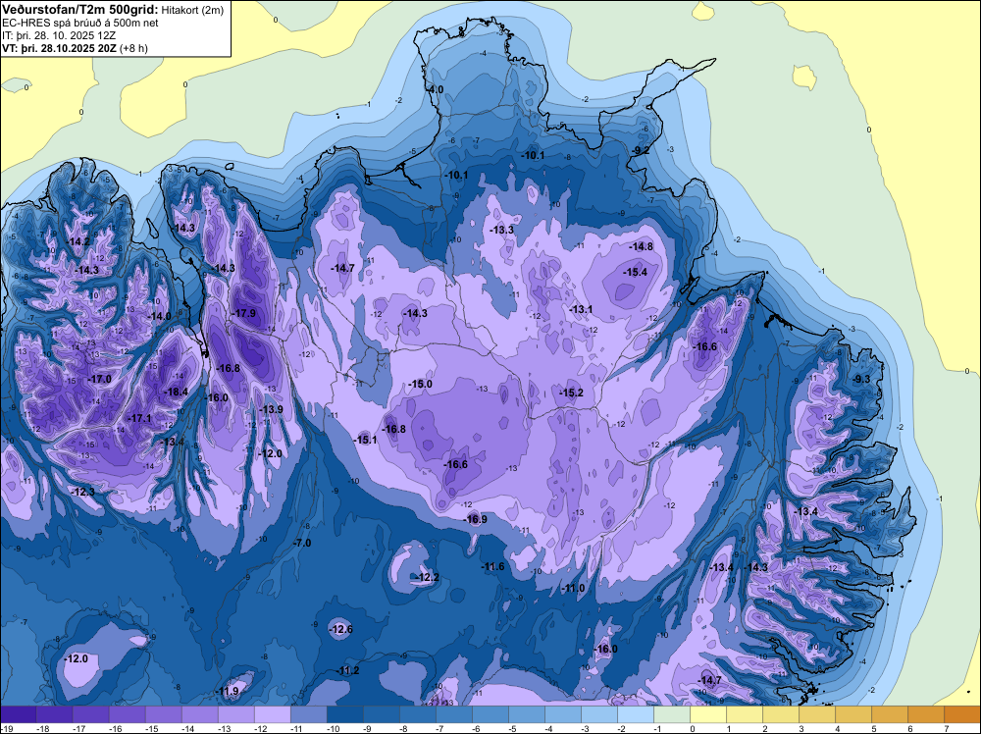Click the -4.0 temperature value
This screenshot has width=981, height=734.
(435, 89)
